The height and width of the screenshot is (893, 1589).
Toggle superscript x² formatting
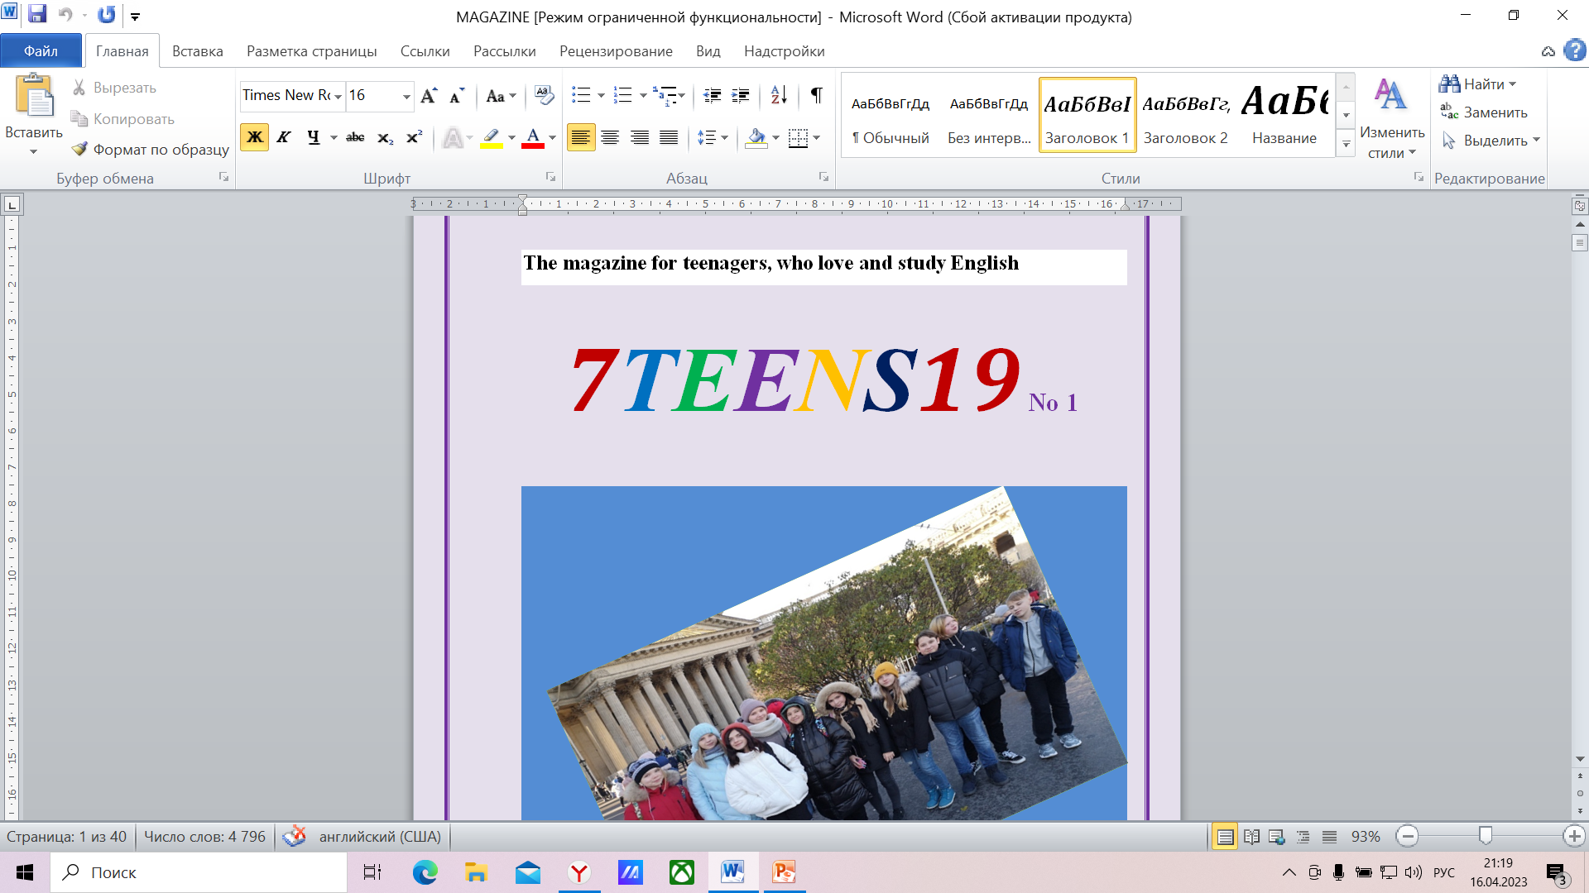click(x=414, y=137)
